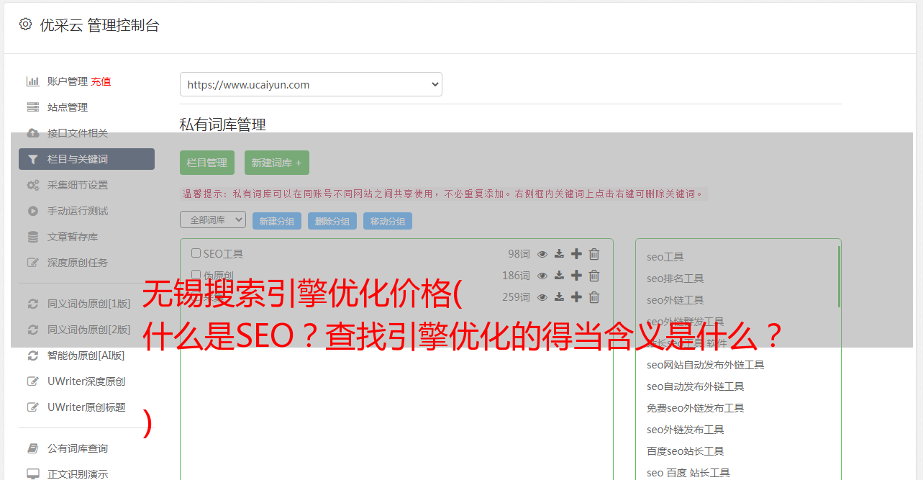Click trash icon in 259词 row

tap(594, 297)
